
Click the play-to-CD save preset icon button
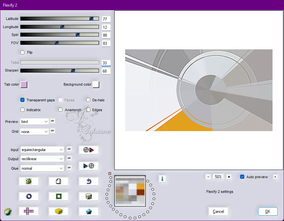point(88,166)
